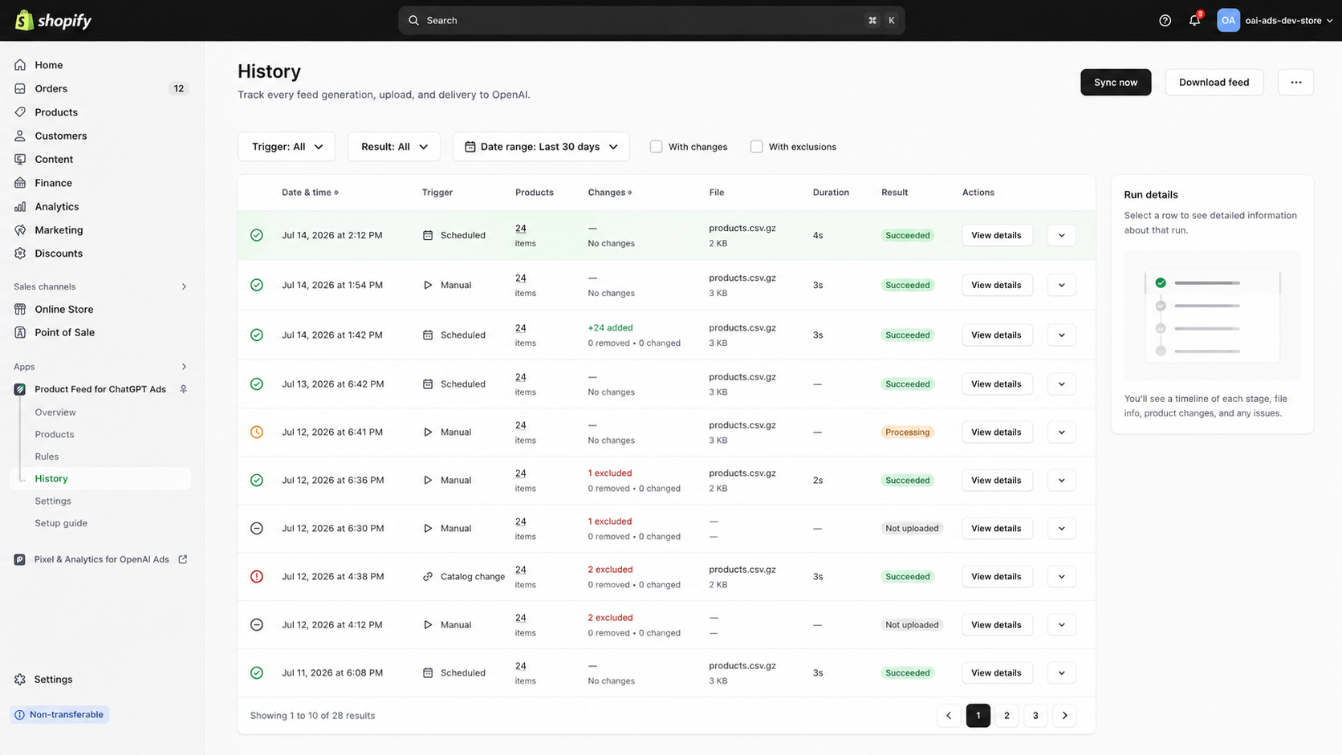Expand the Jul 13 6:42 PM row chevron
Screen dimensions: 1342x755
[1062, 384]
